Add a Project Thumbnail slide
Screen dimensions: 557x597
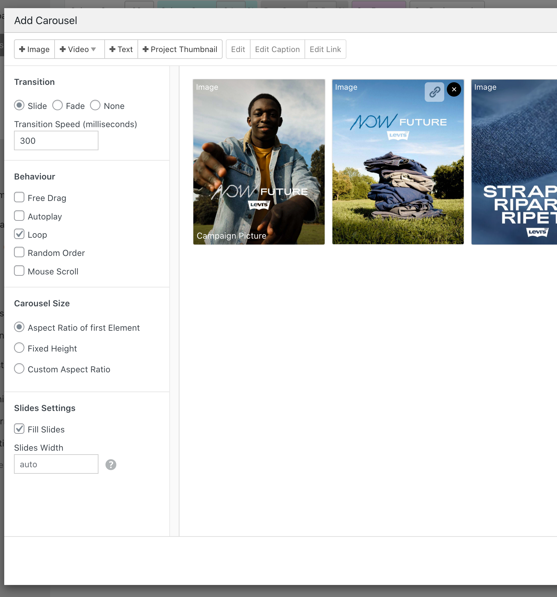pyautogui.click(x=180, y=49)
